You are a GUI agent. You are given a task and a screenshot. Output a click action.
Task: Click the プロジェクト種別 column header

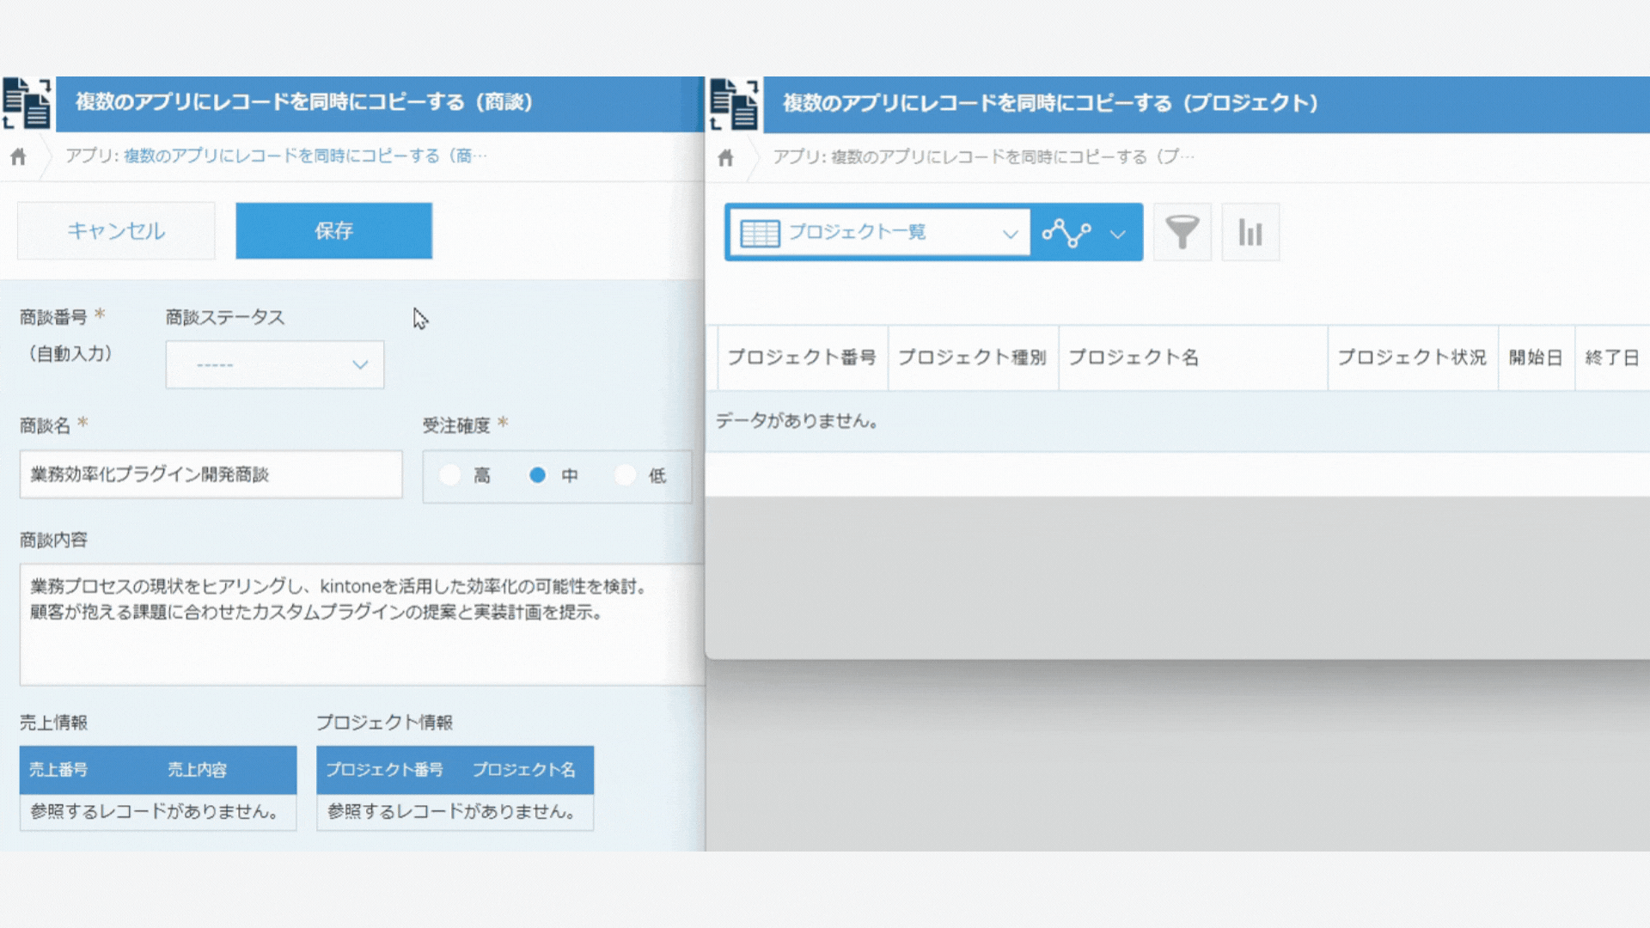pyautogui.click(x=973, y=357)
